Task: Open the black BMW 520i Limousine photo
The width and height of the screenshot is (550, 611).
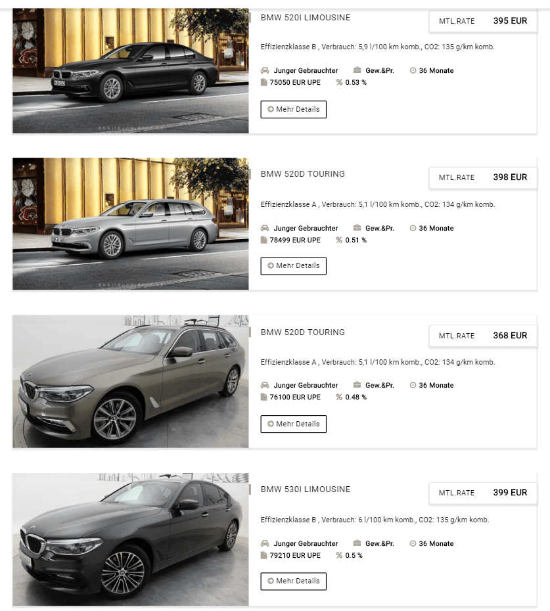Action: (x=131, y=70)
